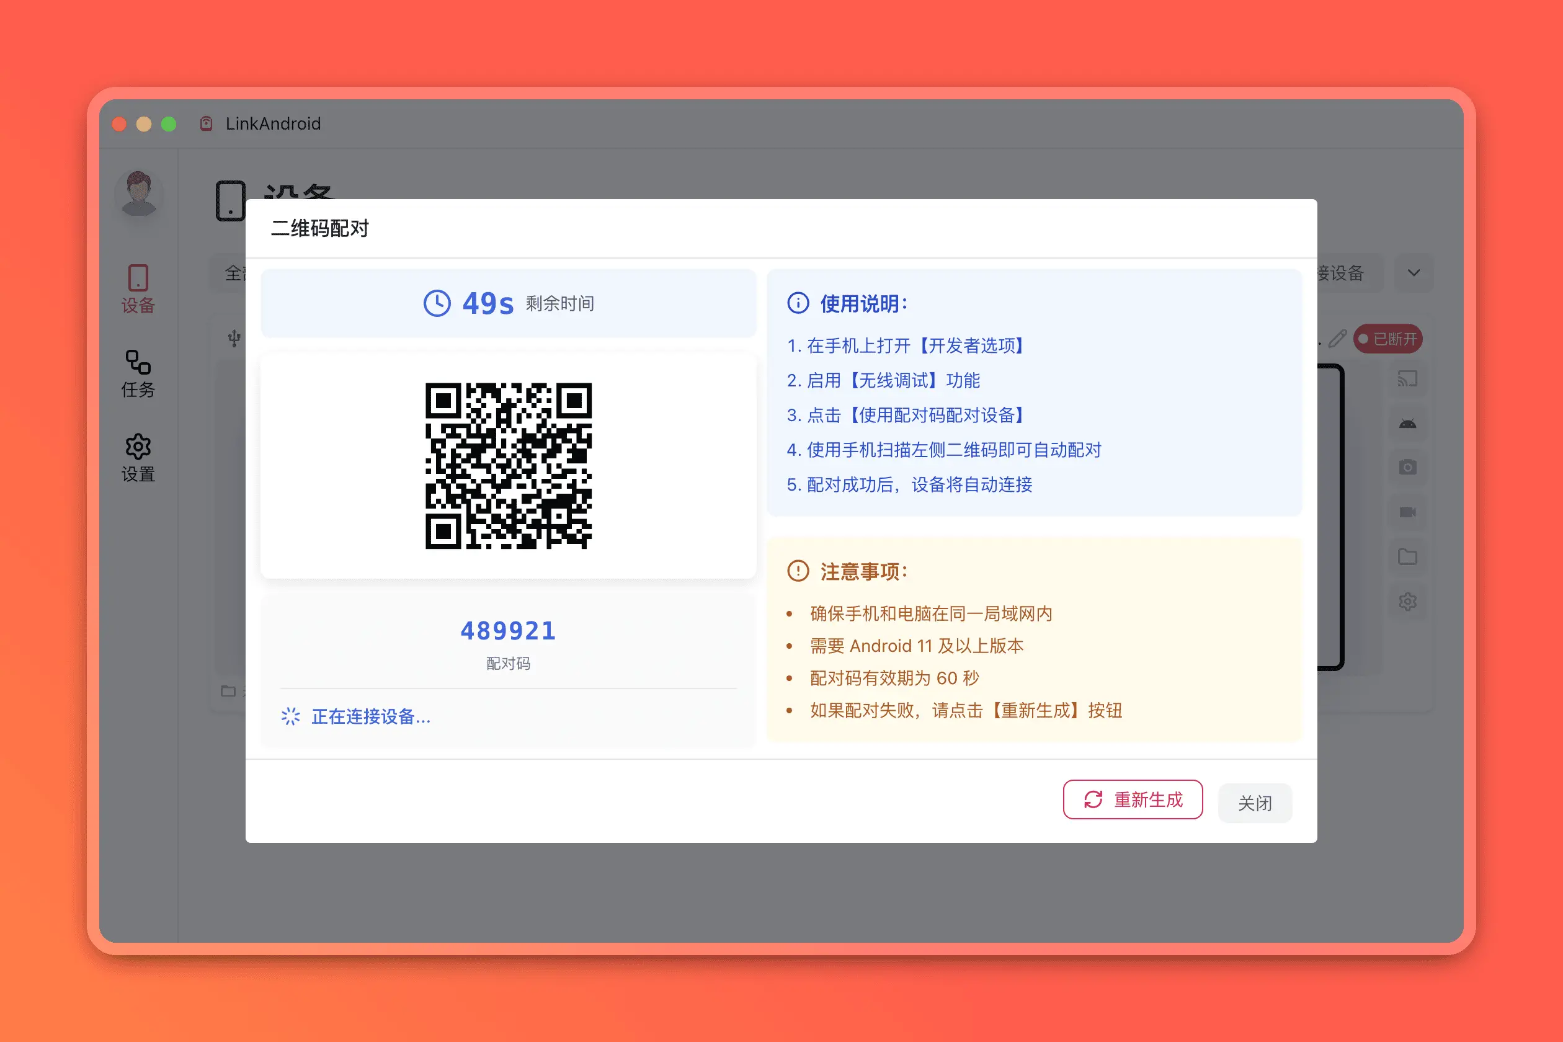Click the video record icon
This screenshot has width=1563, height=1042.
pos(1407,512)
